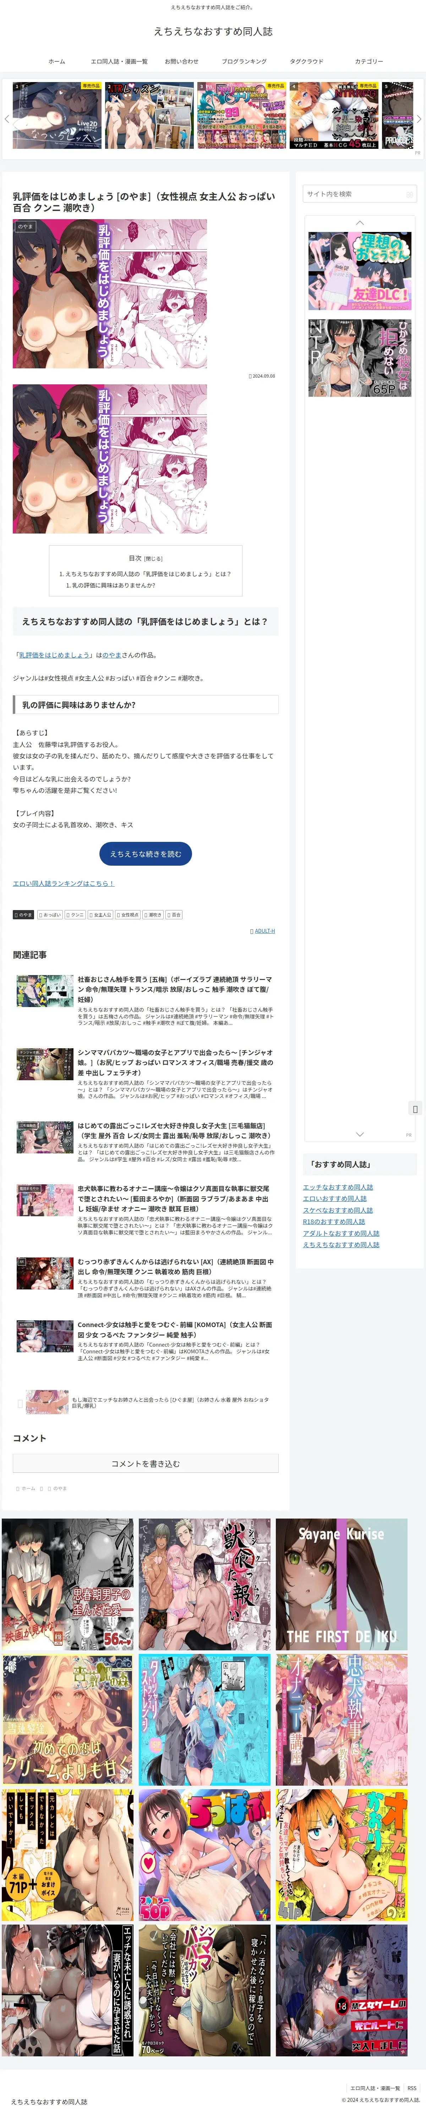The height and width of the screenshot is (2110, 426).
Task: Click the footer エロ同人誌・漫画一覧 link
Action: tap(375, 2088)
